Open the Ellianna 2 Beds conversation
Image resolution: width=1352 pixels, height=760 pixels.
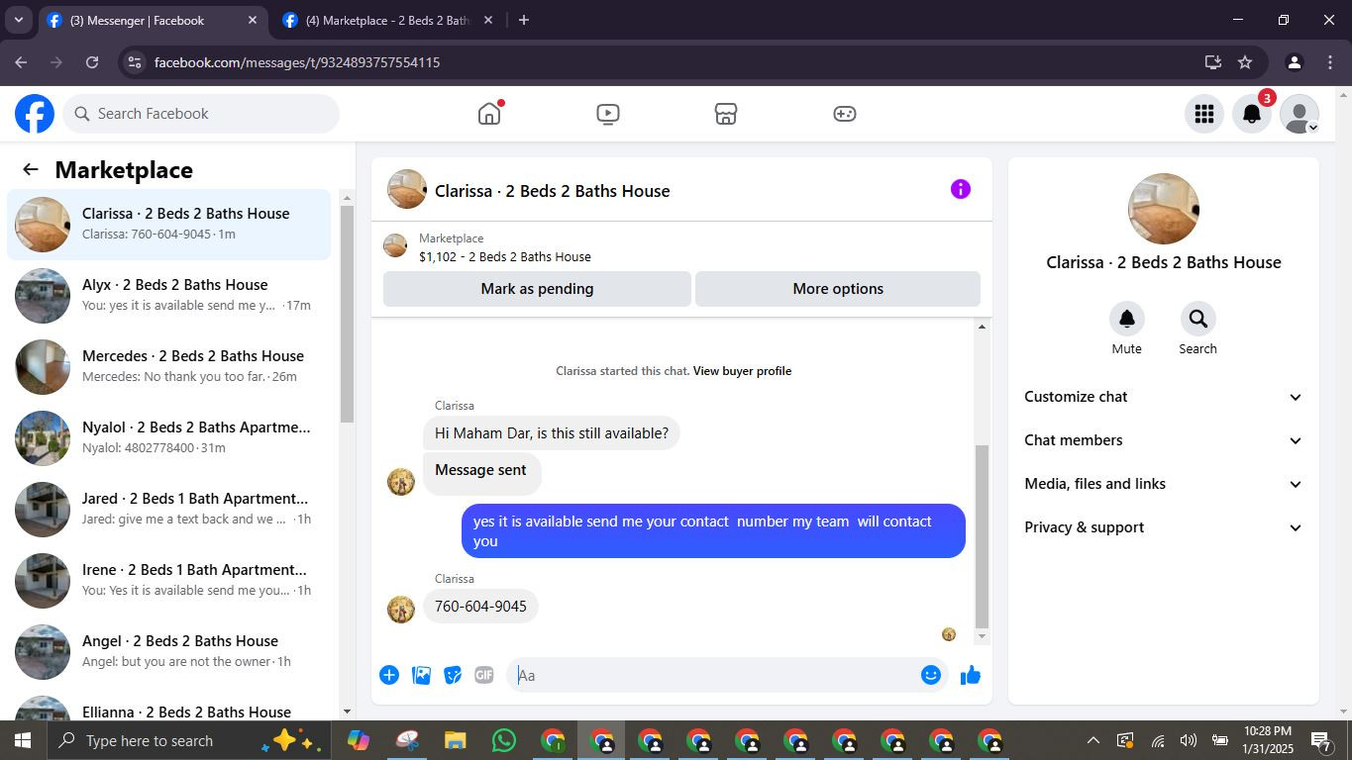pos(169,707)
